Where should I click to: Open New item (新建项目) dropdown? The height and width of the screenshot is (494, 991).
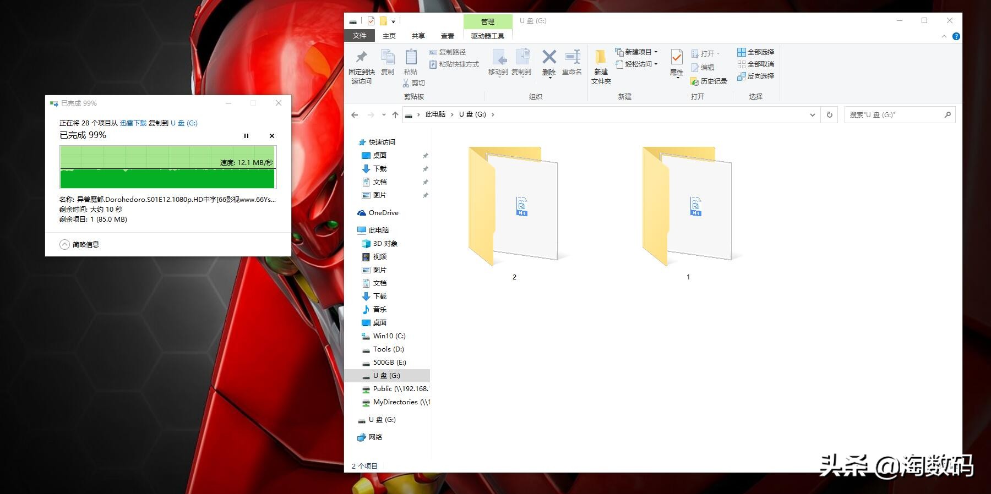click(636, 52)
